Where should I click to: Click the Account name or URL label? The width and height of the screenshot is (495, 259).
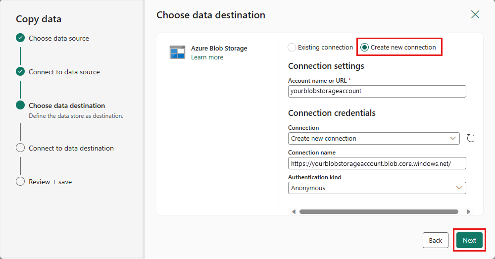[x=317, y=81]
